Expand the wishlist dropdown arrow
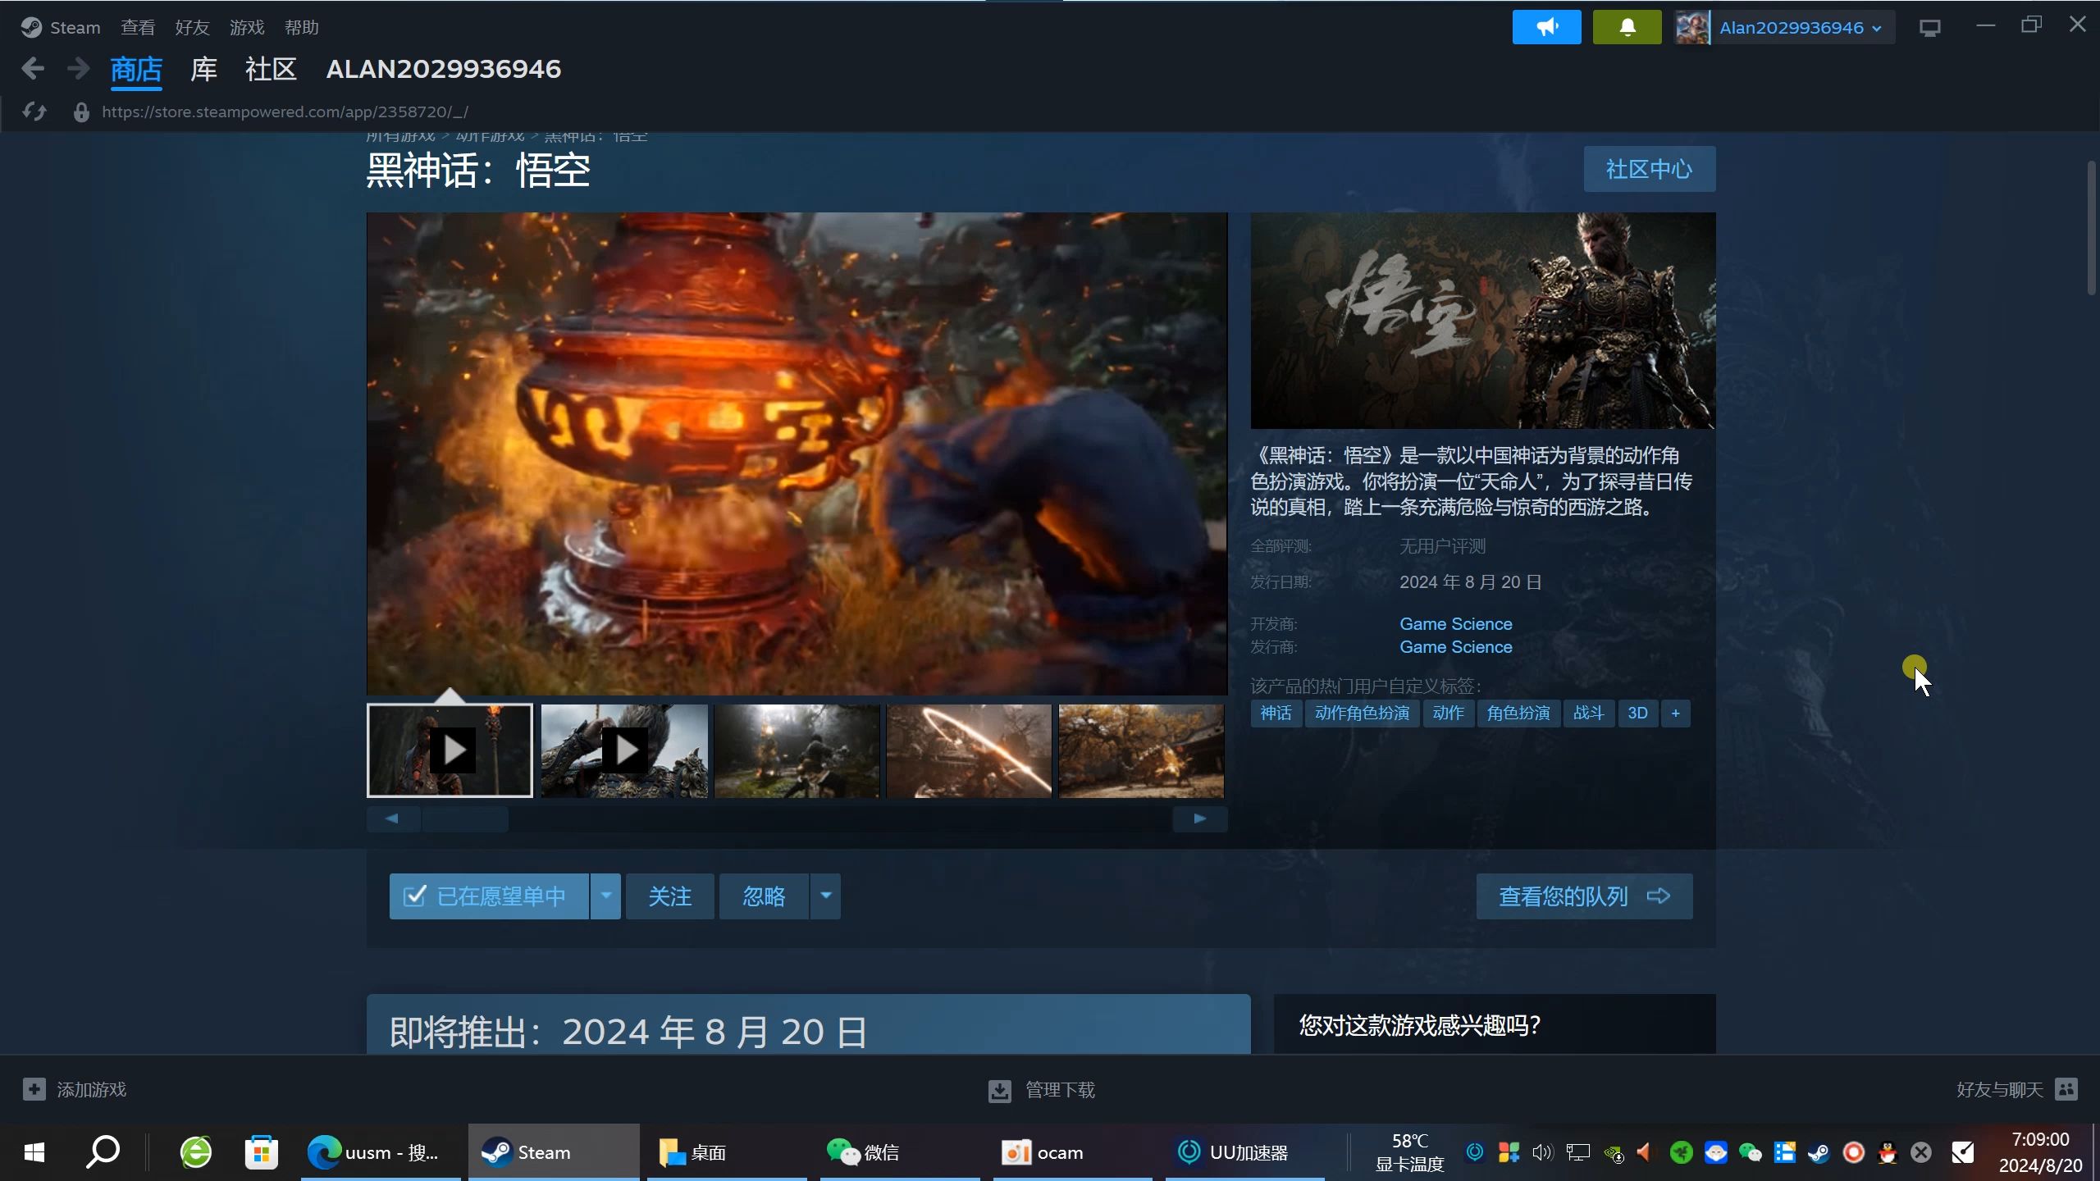2100x1181 pixels. coord(606,896)
